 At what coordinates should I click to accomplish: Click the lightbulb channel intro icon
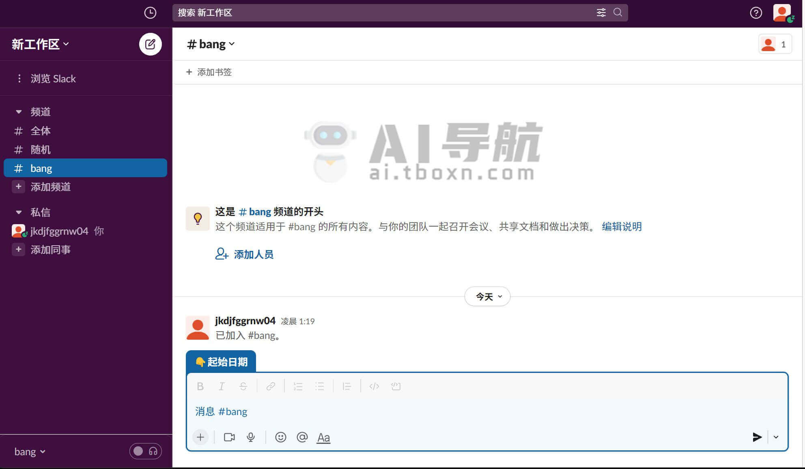click(x=198, y=218)
